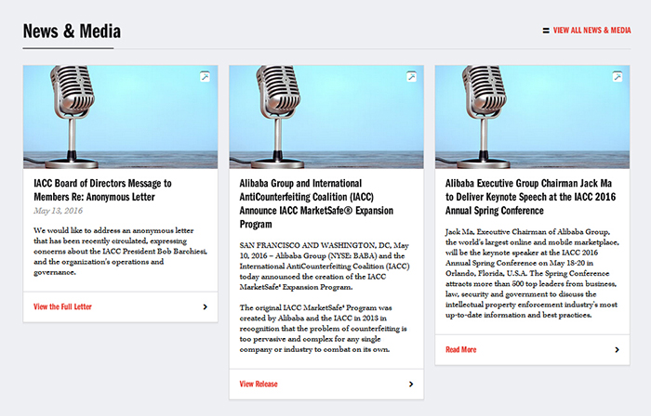
Task: Click the arrow beside View Release
Action: [411, 383]
